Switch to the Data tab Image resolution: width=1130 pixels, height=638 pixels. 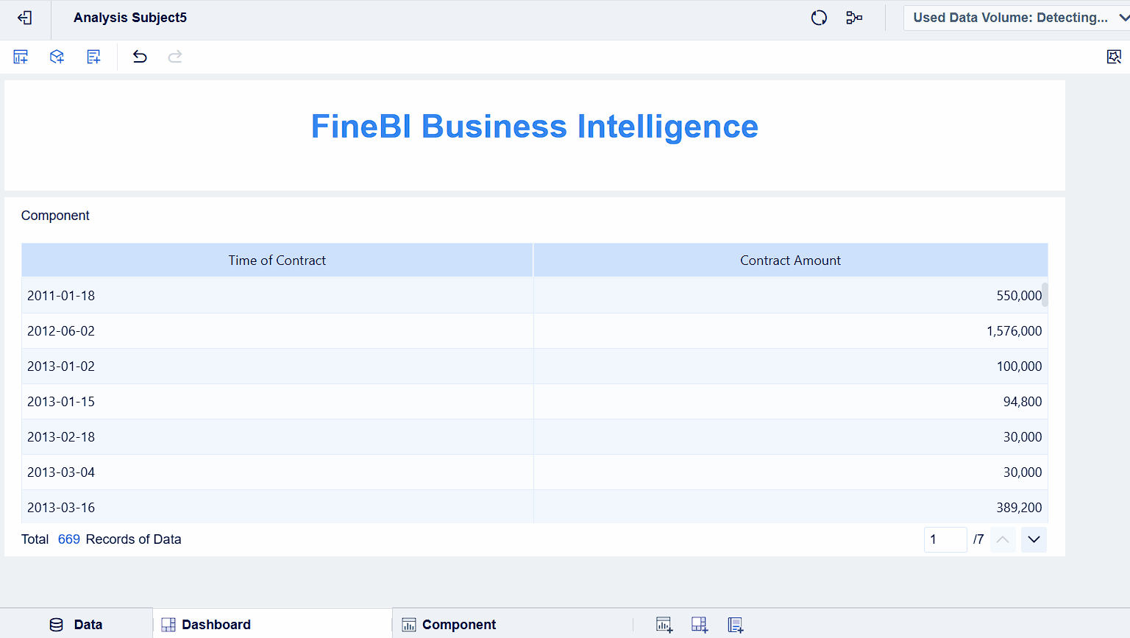click(x=77, y=624)
